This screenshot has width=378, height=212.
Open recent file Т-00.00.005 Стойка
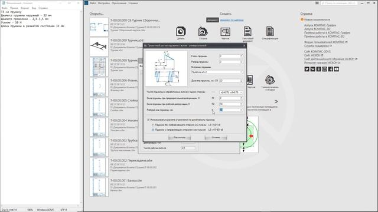tap(124, 101)
